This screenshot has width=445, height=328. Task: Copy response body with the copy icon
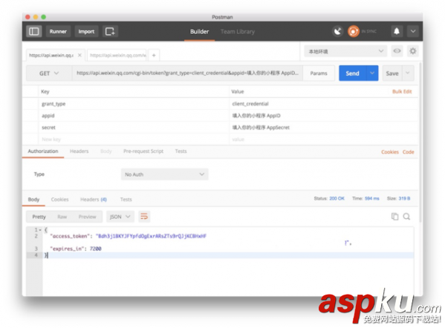click(x=394, y=217)
